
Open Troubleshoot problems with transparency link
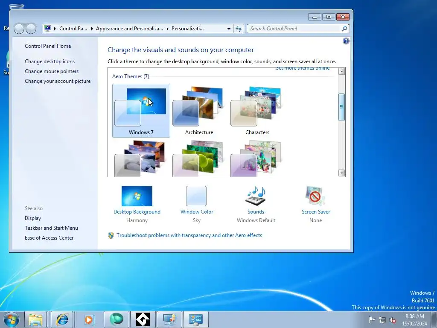click(189, 235)
